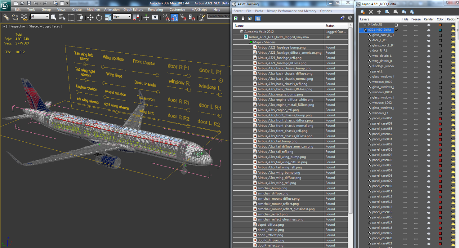Click the teal swatch of A321_NEO_Delta layer

[x=440, y=30]
